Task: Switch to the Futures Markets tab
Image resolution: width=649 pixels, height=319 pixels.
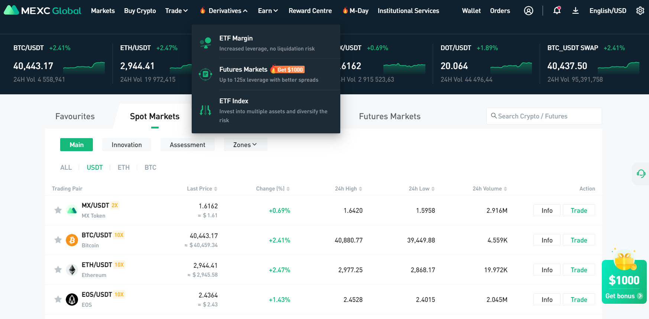Action: [x=390, y=116]
